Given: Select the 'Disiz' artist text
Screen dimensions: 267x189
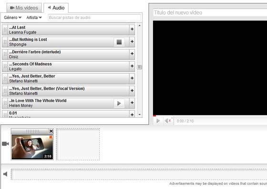Looking at the screenshot, I should point(14,57).
